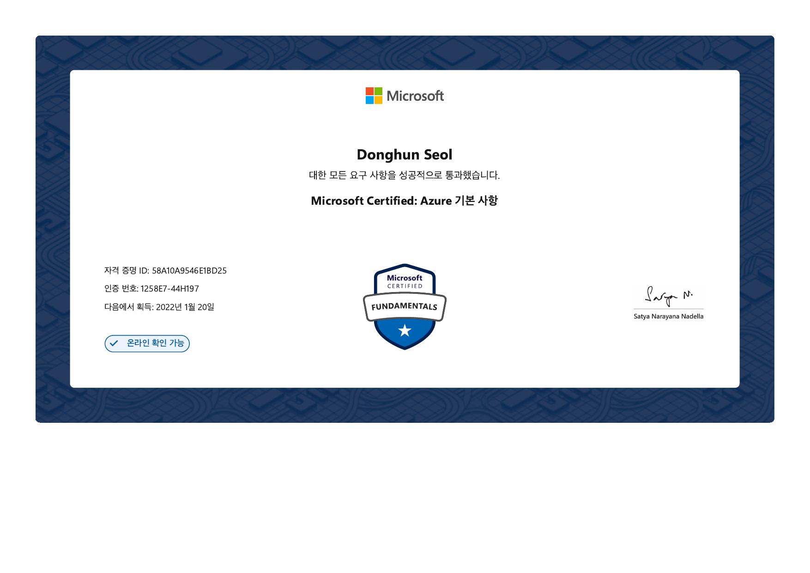
Task: Click the green square in Microsoft logo
Action: 378,91
